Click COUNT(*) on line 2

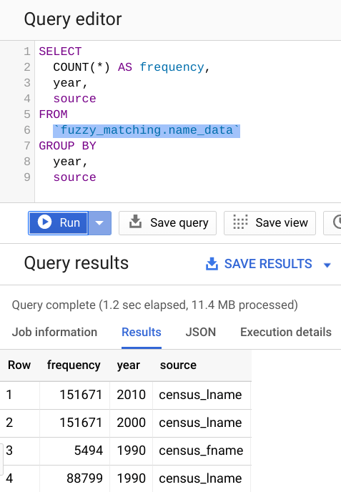[x=81, y=67]
